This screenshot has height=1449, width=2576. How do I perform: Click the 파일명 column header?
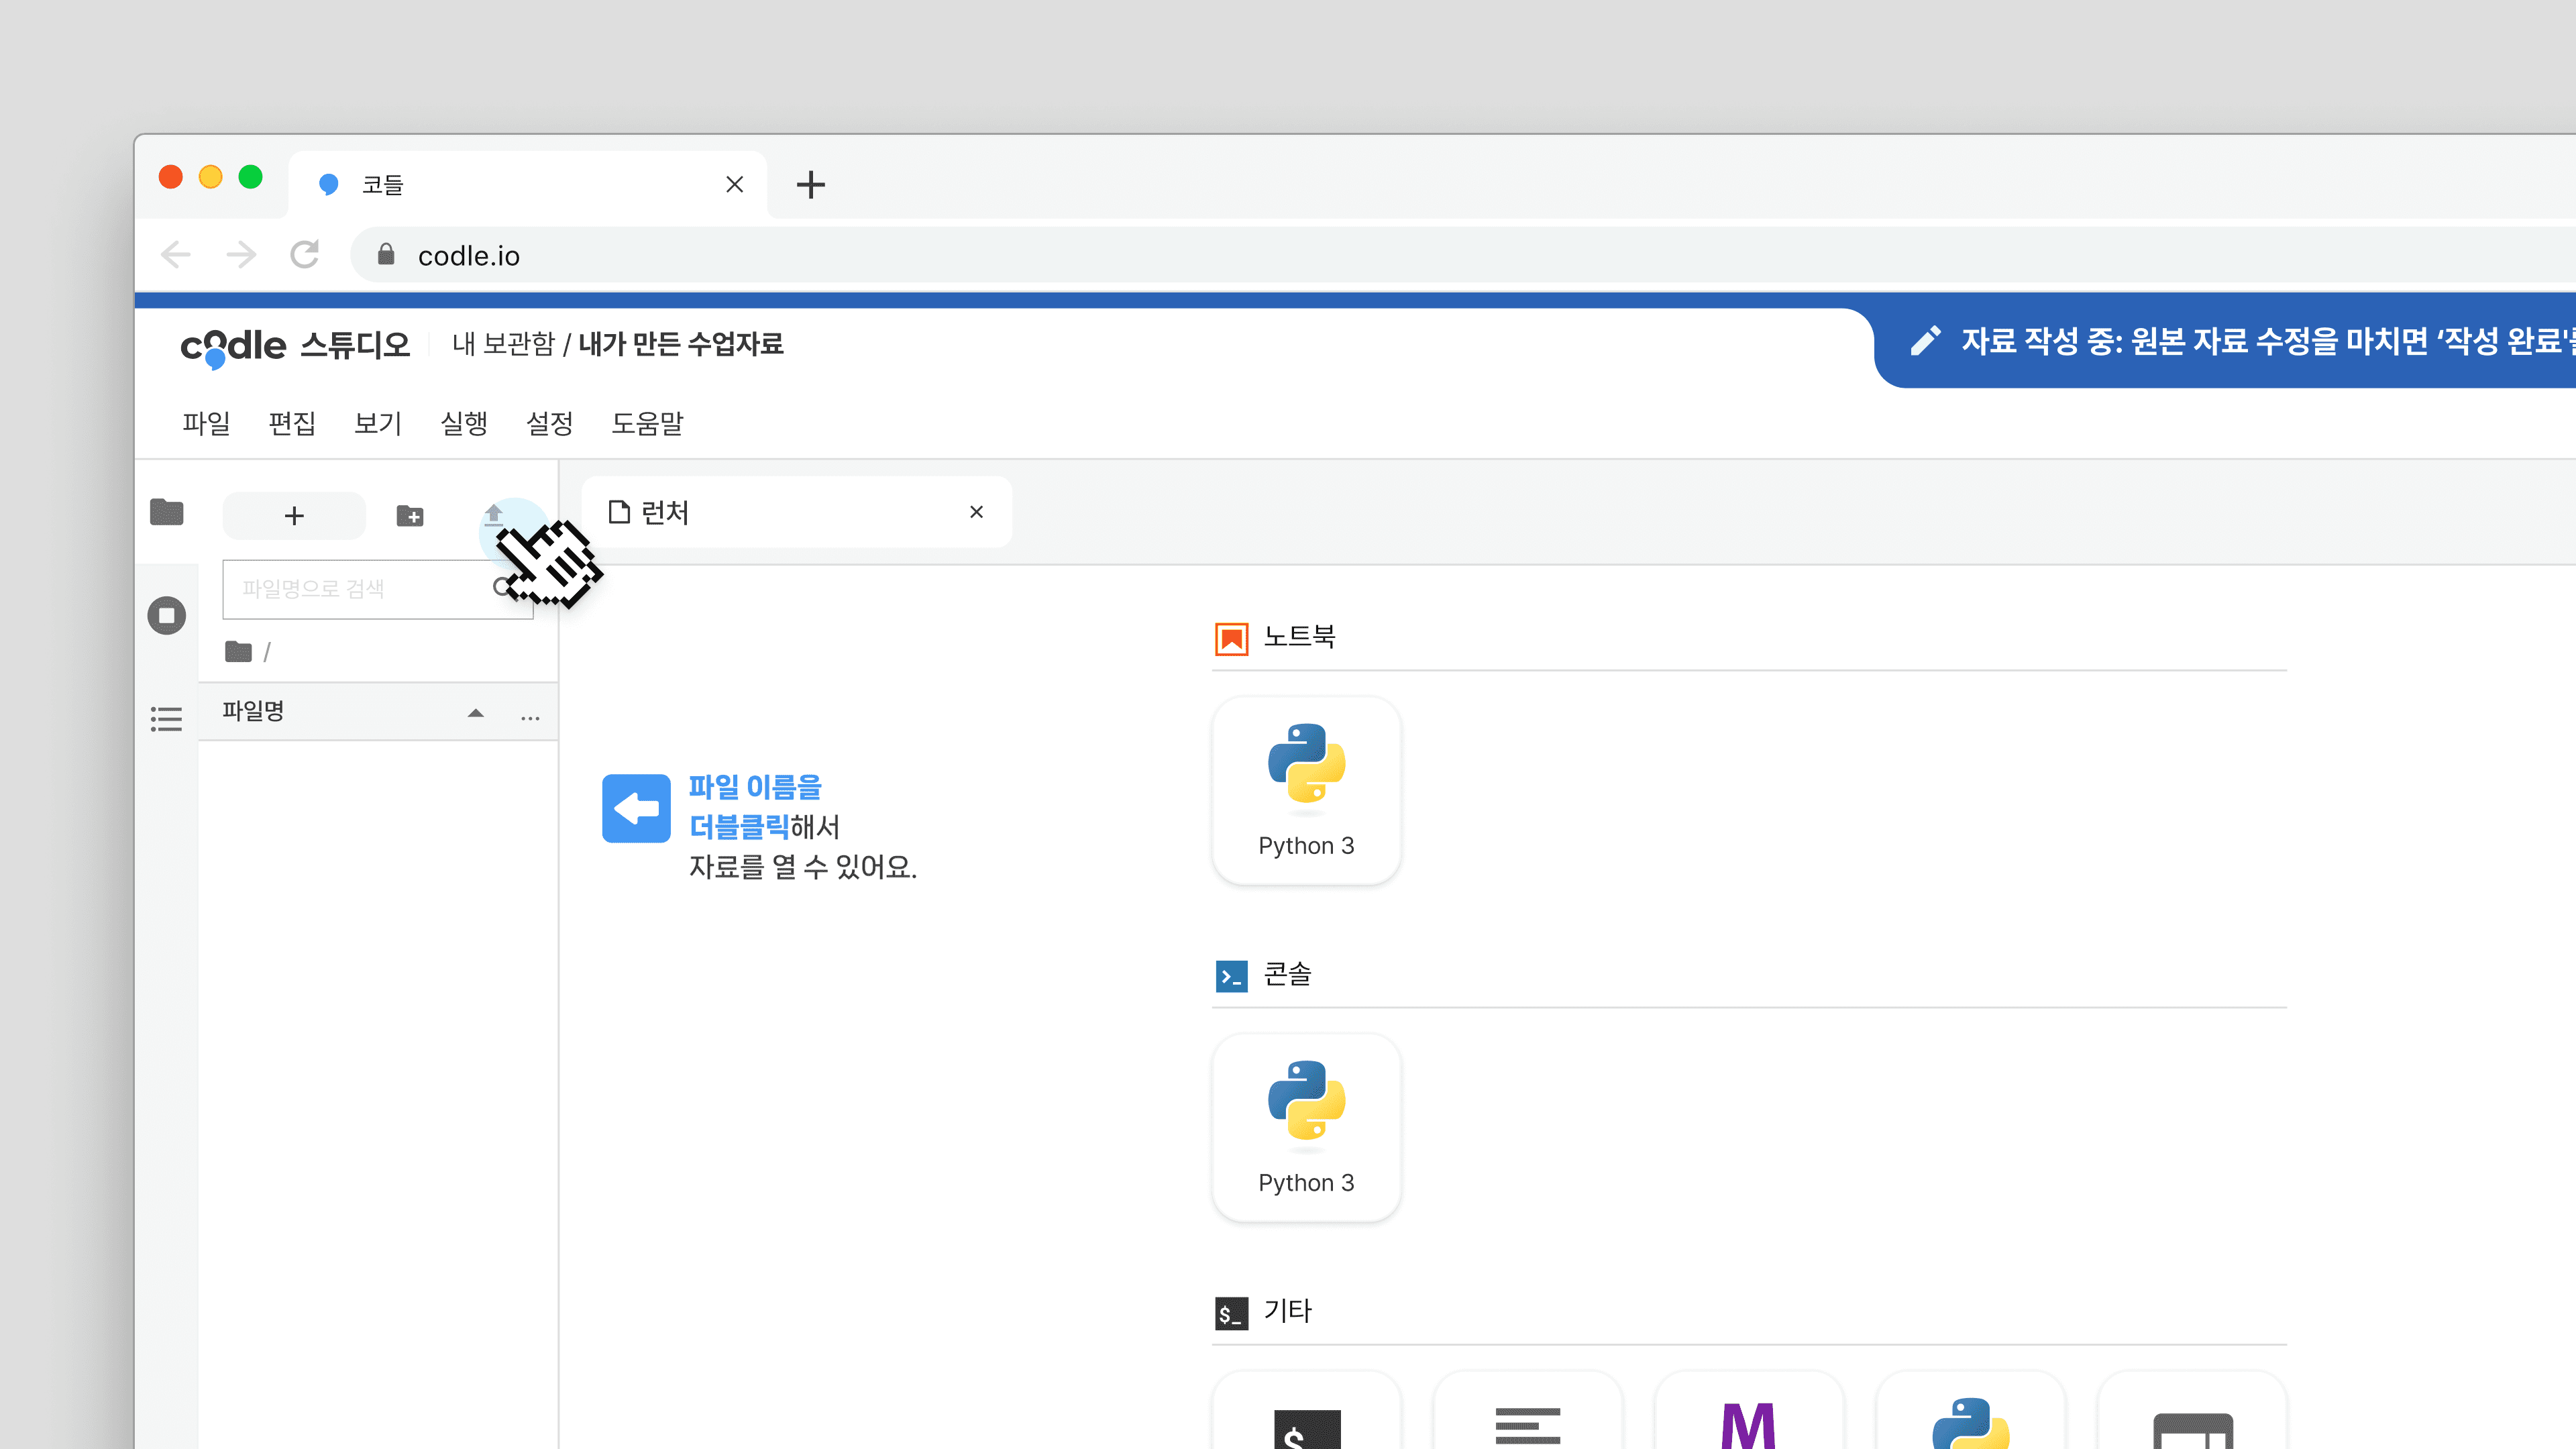[253, 711]
